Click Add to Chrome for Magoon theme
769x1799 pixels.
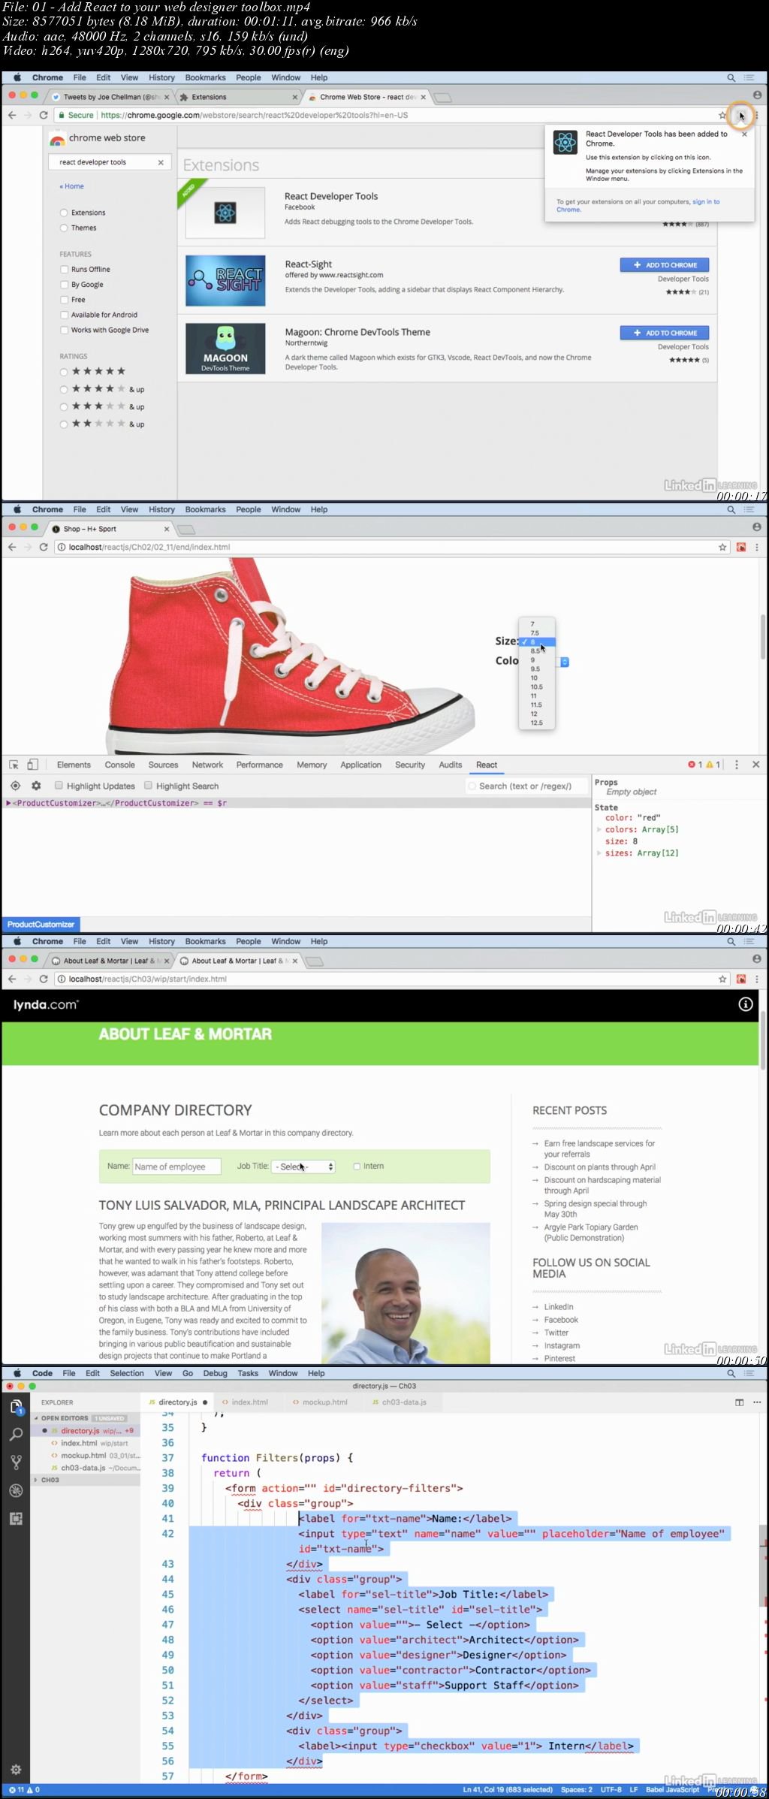point(665,333)
